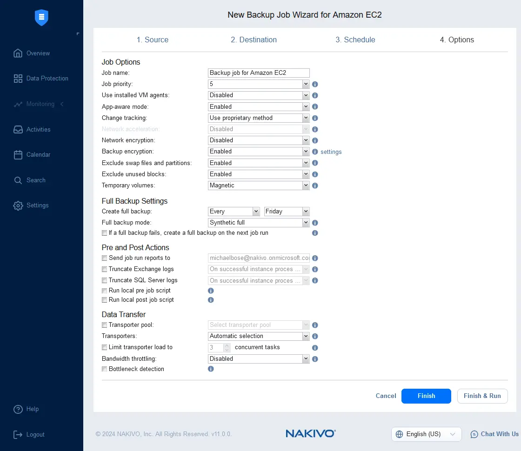Cancel the backup job wizard
The height and width of the screenshot is (451, 521).
click(x=386, y=396)
